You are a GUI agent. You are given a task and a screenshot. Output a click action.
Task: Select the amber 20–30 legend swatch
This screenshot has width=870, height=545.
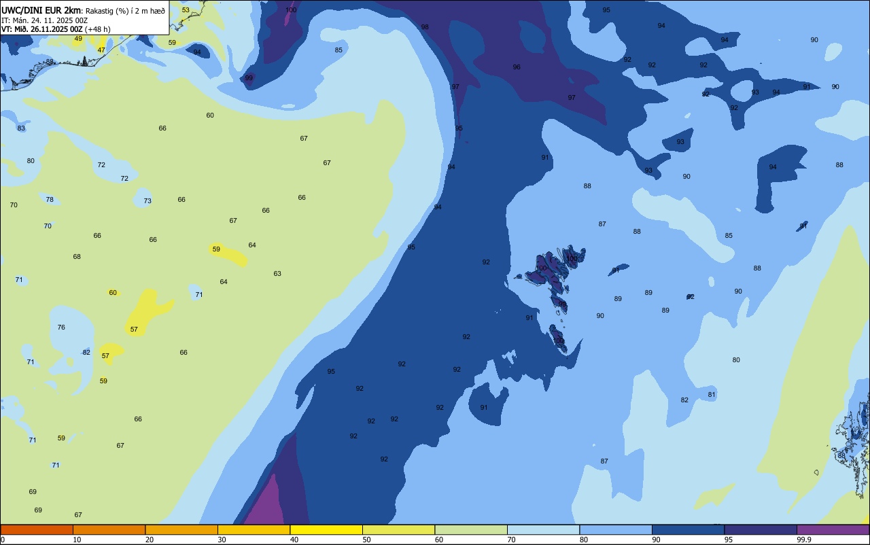click(x=181, y=529)
